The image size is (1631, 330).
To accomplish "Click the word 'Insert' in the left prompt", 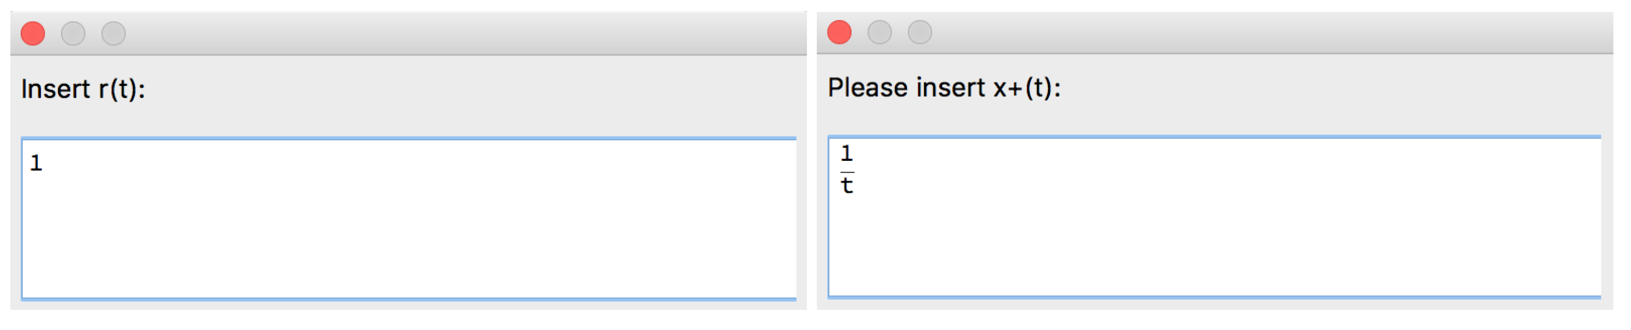I will click(56, 89).
